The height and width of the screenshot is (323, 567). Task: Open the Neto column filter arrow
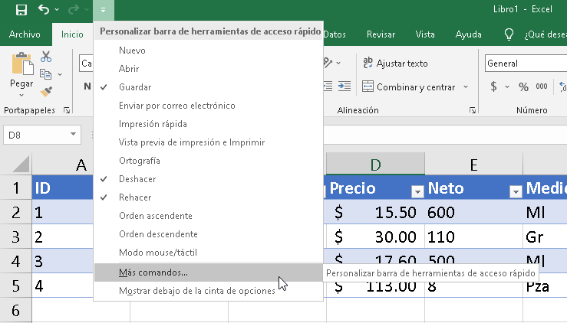516,192
